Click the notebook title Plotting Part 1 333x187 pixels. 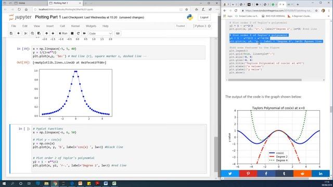[48, 17]
